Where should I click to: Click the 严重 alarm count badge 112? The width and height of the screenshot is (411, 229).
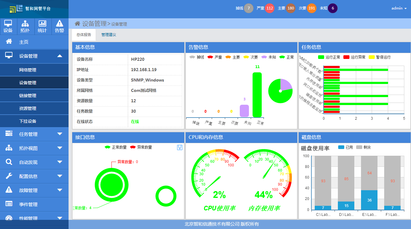click(270, 8)
